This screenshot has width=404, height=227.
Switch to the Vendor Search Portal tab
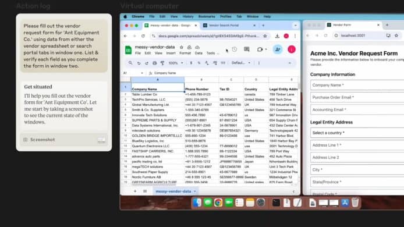pyautogui.click(x=224, y=26)
